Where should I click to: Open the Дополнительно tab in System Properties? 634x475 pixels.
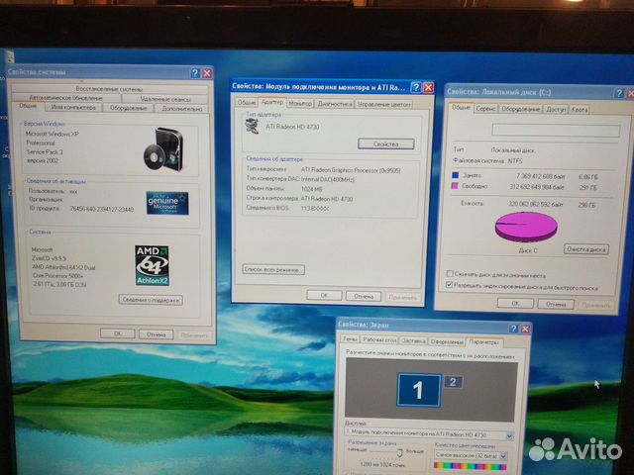181,108
